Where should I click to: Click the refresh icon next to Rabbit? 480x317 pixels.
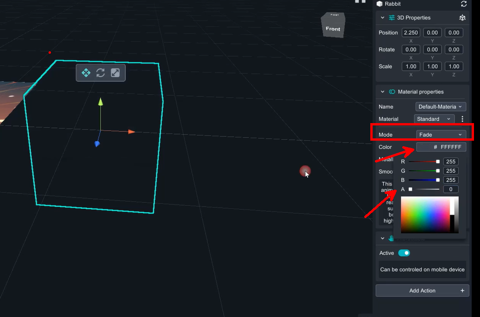pos(464,4)
